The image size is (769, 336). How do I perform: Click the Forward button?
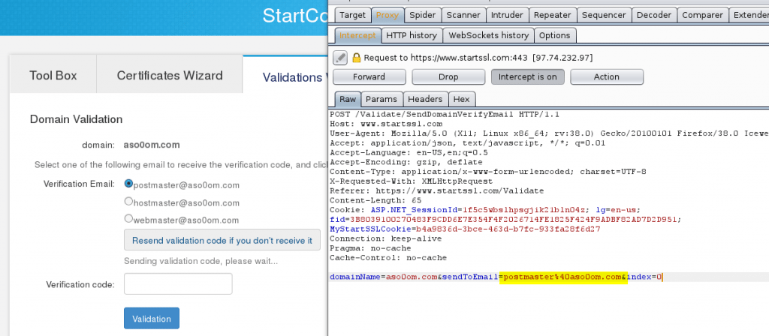[369, 77]
